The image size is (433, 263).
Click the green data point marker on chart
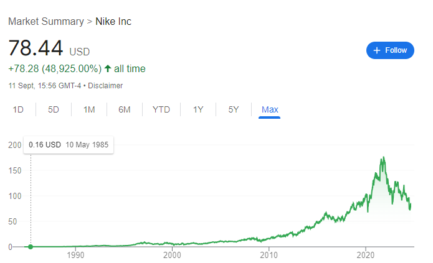[x=31, y=247]
